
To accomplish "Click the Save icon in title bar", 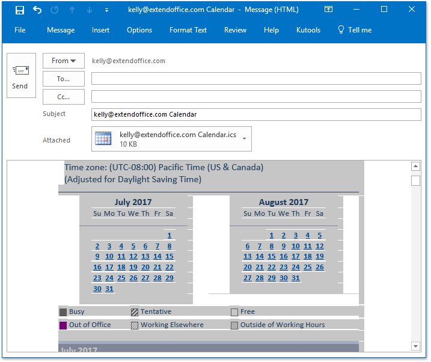I will pos(20,10).
